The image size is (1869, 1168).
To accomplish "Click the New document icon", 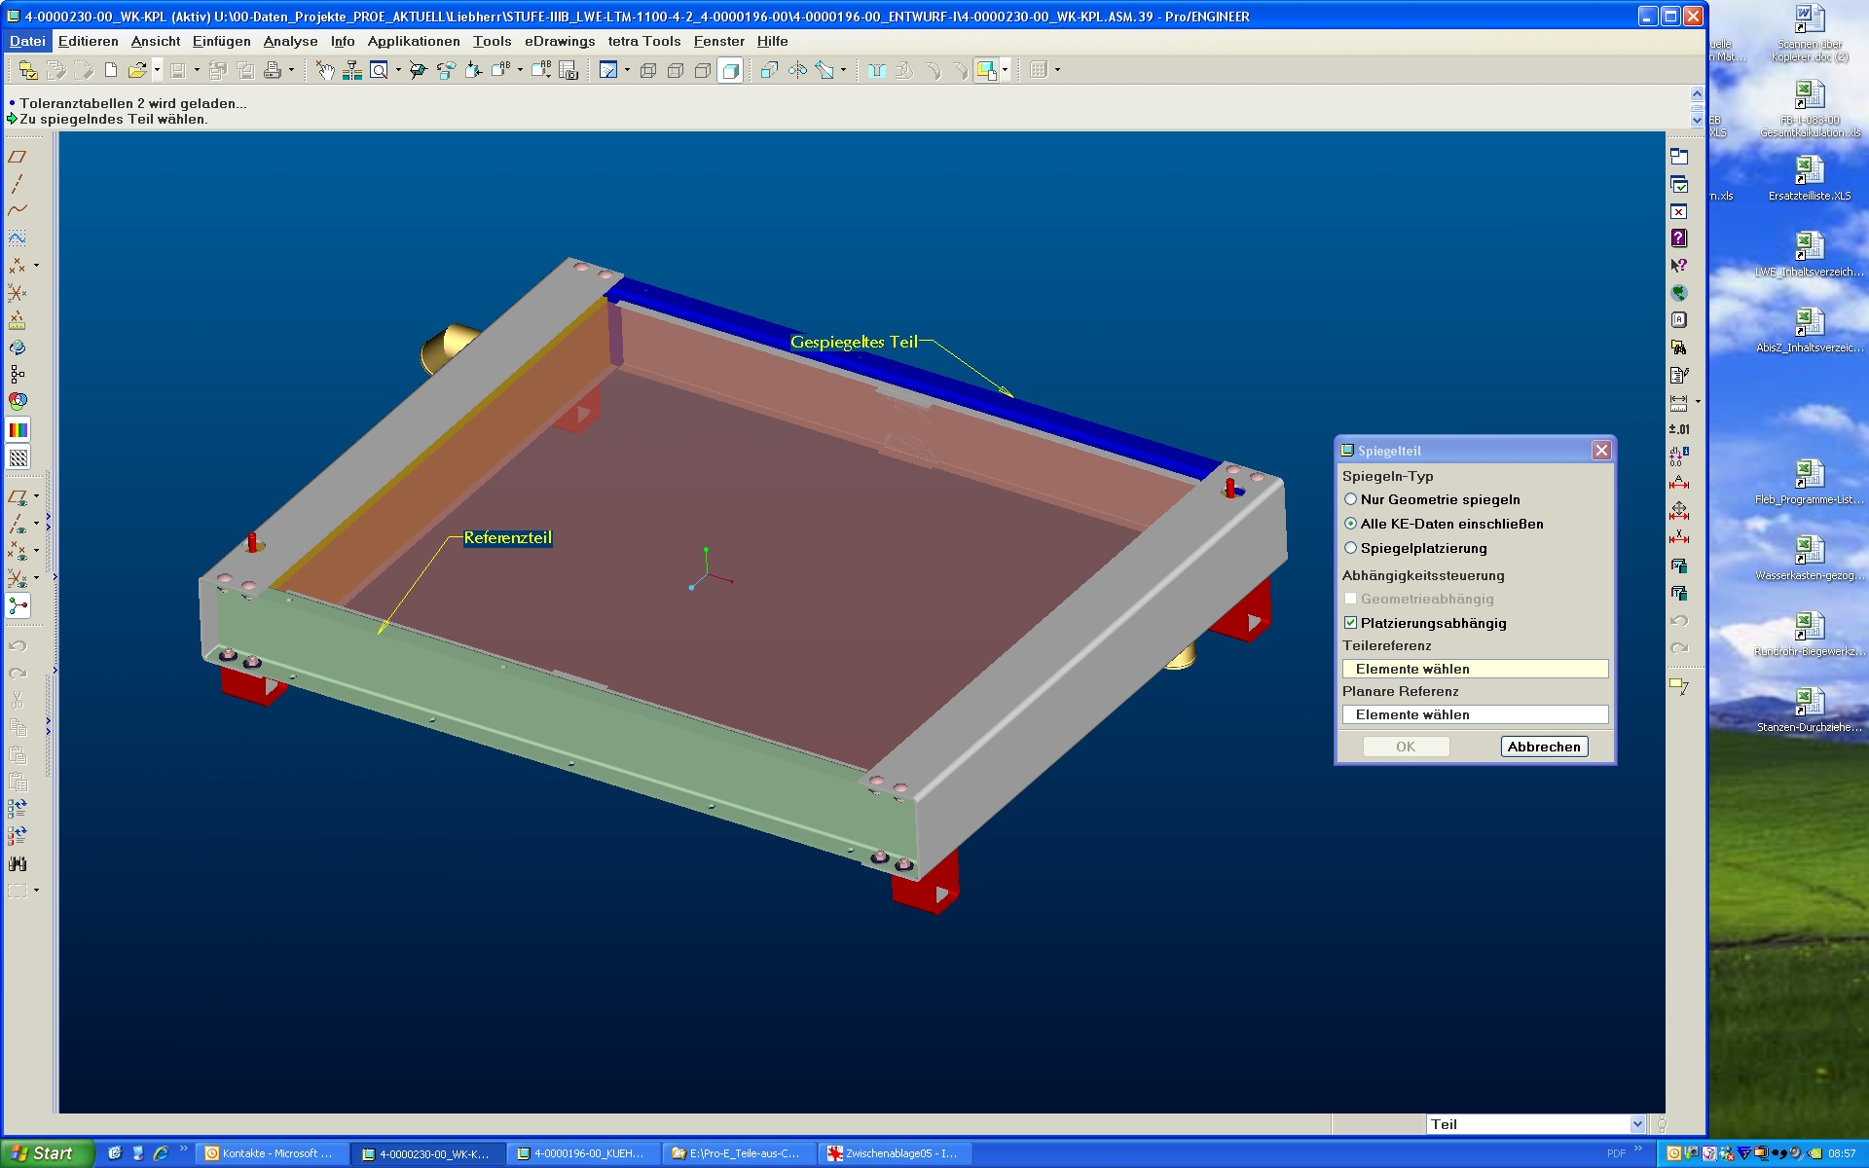I will point(111,70).
